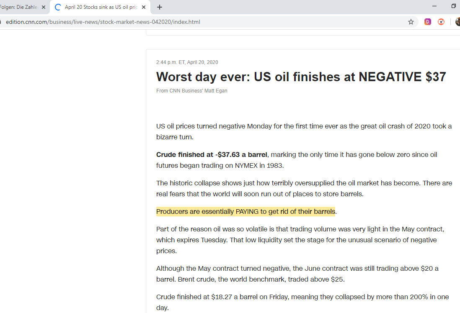
Task: Click the '2:44 p.m. ET, April 20, 2020' timestamp
Action: [187, 62]
